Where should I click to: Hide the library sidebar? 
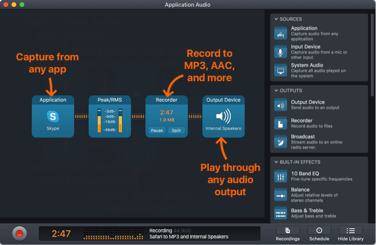pyautogui.click(x=351, y=233)
